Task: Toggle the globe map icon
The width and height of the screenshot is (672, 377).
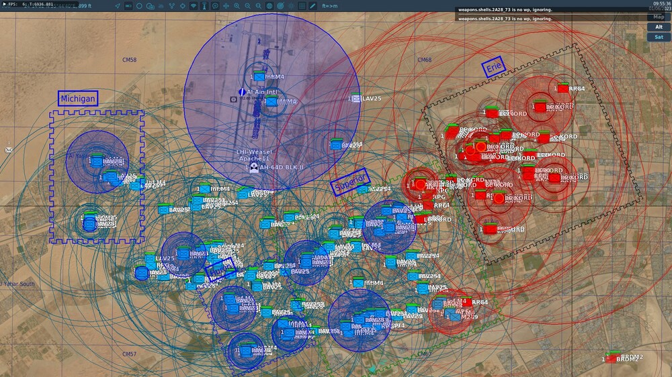Action: click(269, 6)
